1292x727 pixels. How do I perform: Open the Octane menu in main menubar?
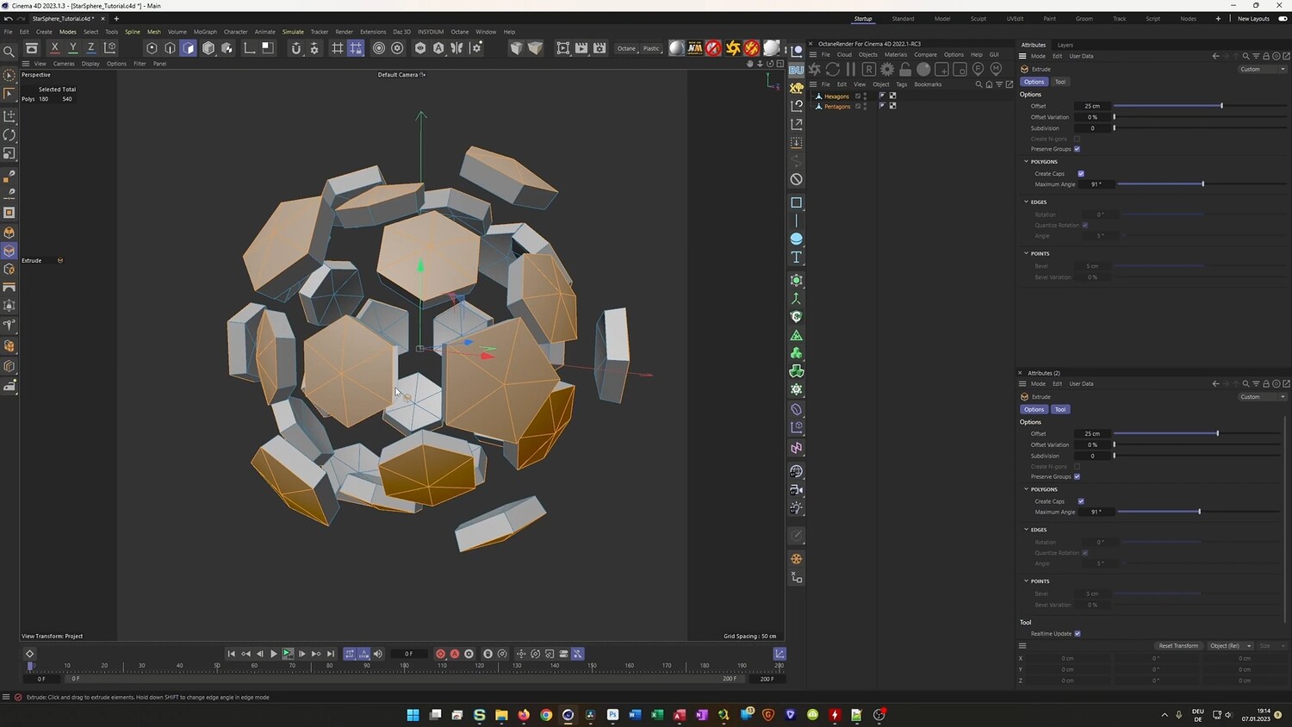tap(460, 32)
